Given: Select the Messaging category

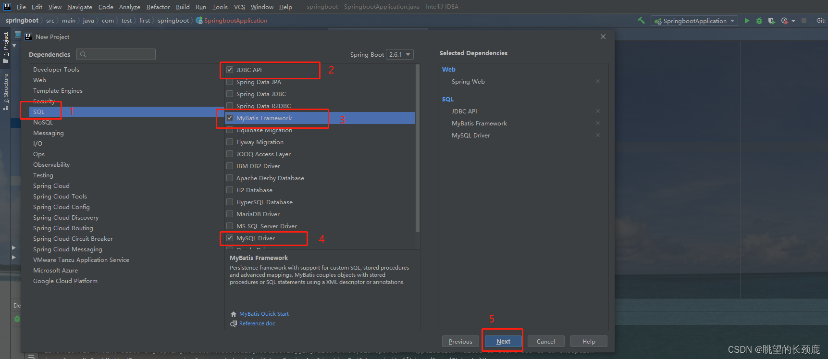Looking at the screenshot, I should point(126,133).
